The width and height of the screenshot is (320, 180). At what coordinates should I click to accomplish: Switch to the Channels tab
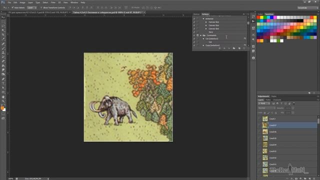pos(277,100)
